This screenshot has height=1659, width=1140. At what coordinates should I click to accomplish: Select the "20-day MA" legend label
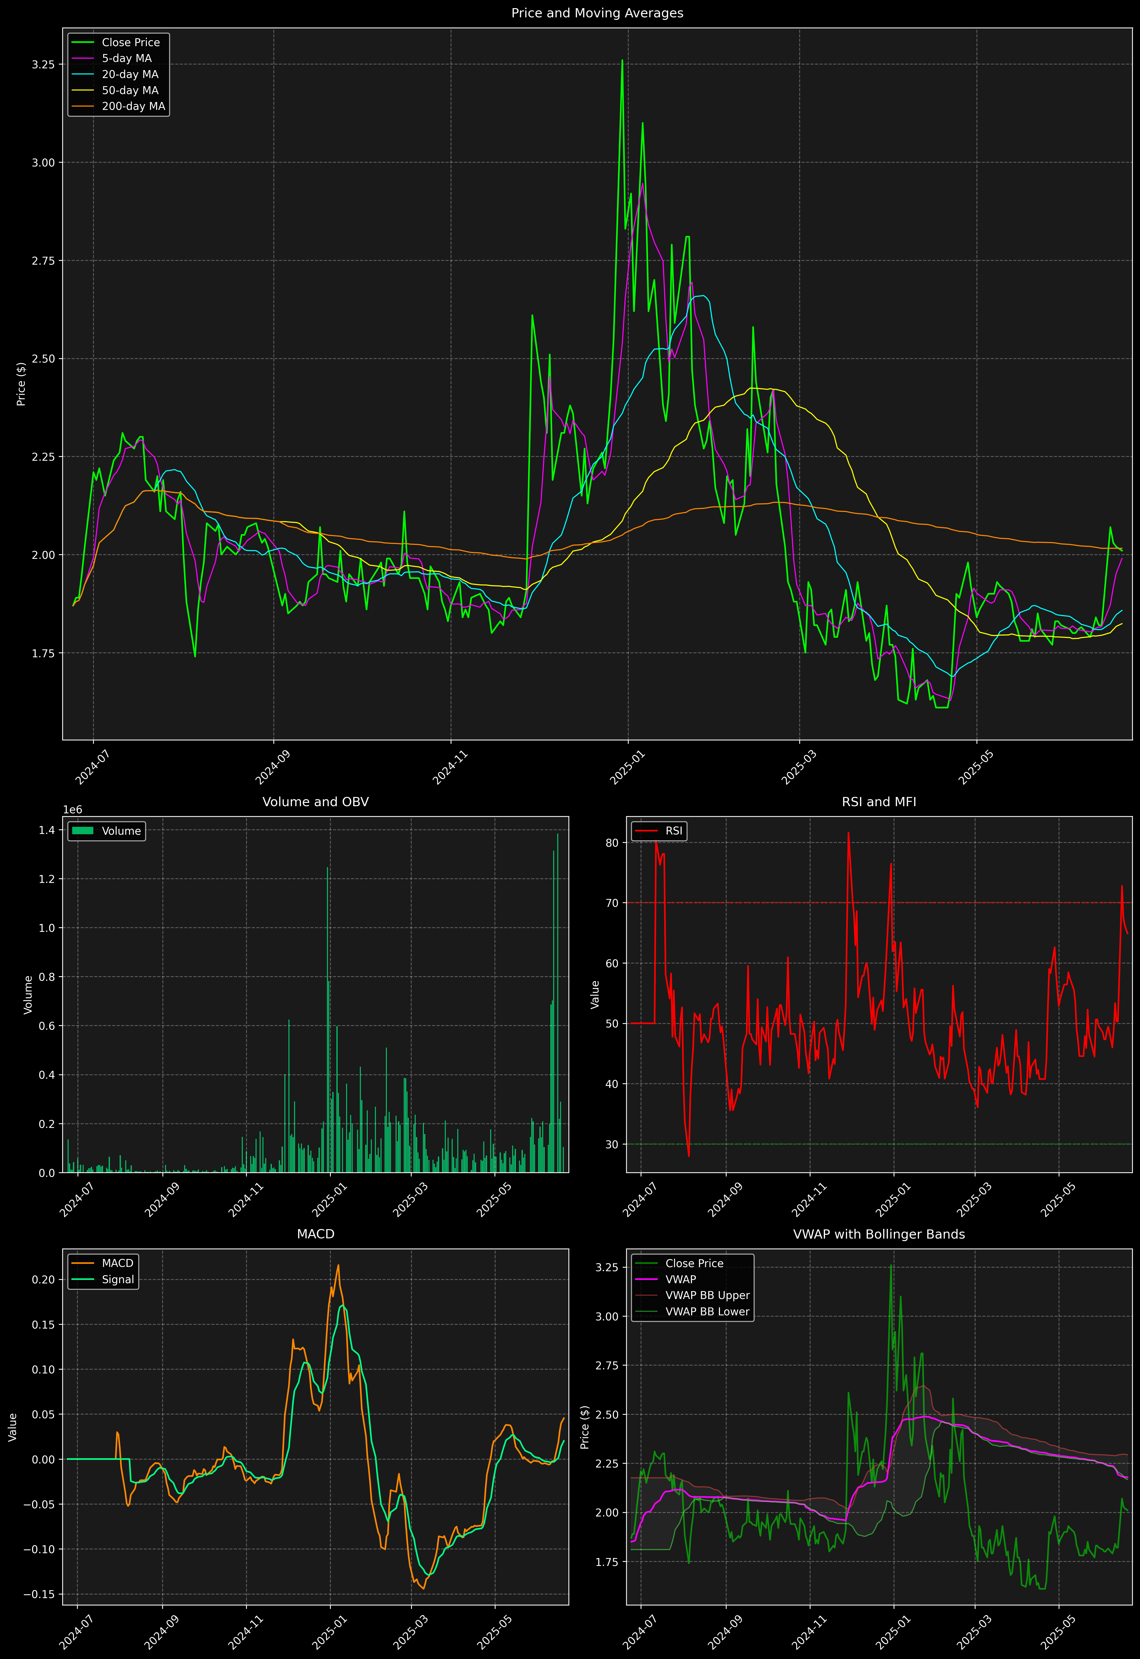(x=130, y=74)
